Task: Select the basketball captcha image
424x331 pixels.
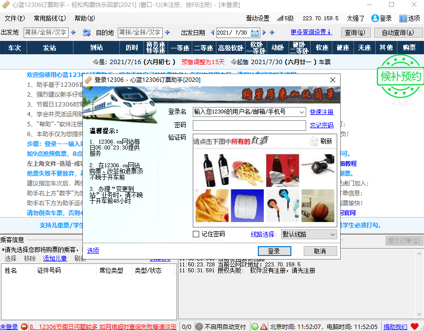Action: [x=318, y=205]
